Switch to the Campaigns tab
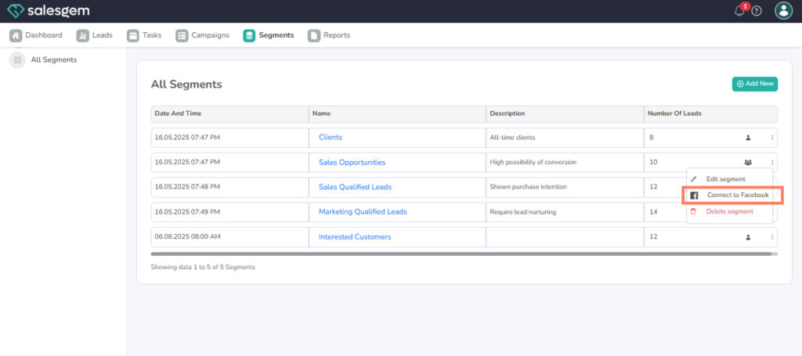The width and height of the screenshot is (802, 356). click(202, 35)
